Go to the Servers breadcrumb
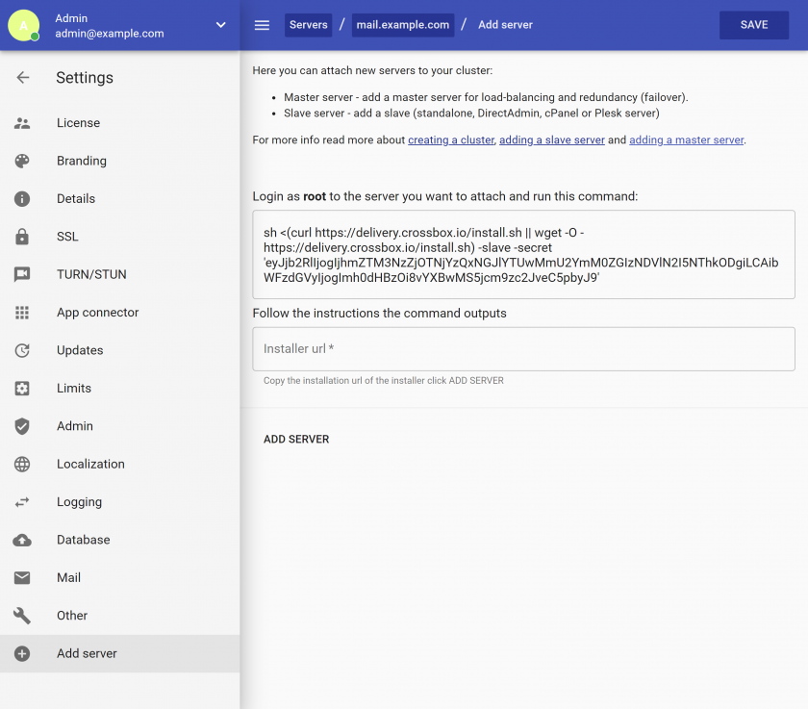808x709 pixels. pos(308,25)
